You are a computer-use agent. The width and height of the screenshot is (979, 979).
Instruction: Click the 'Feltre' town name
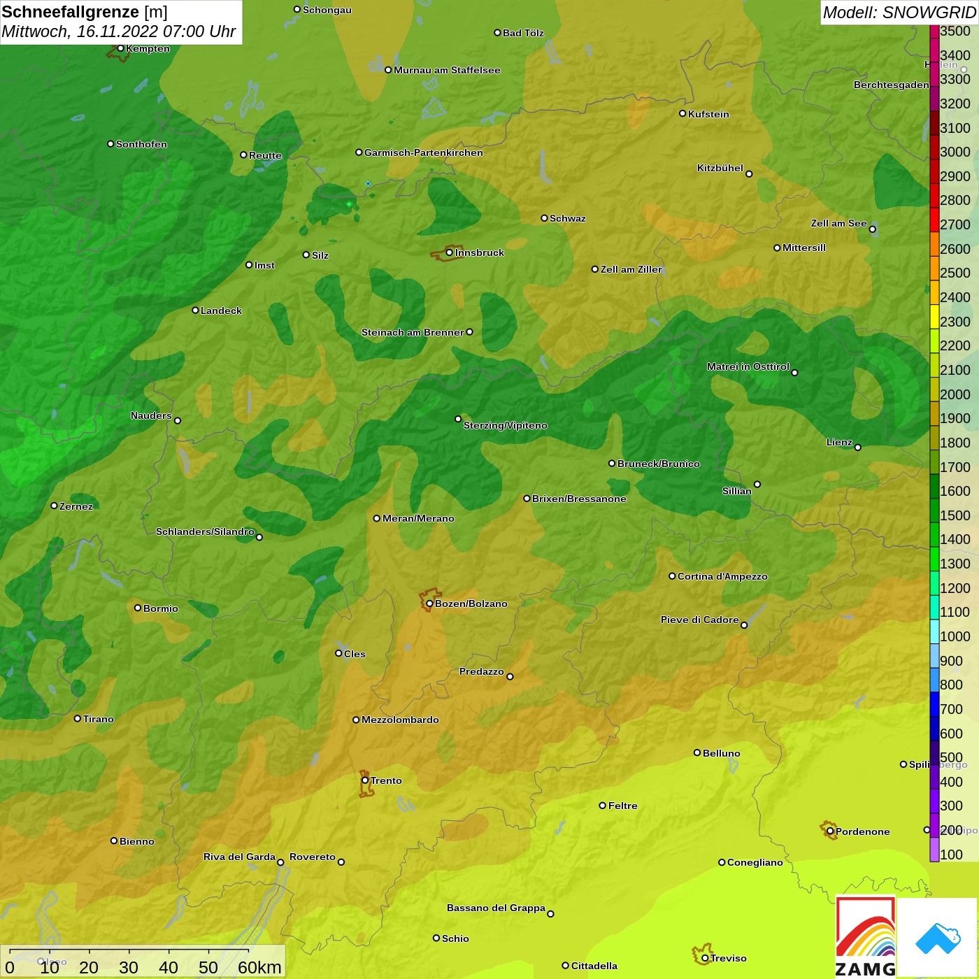pos(622,806)
